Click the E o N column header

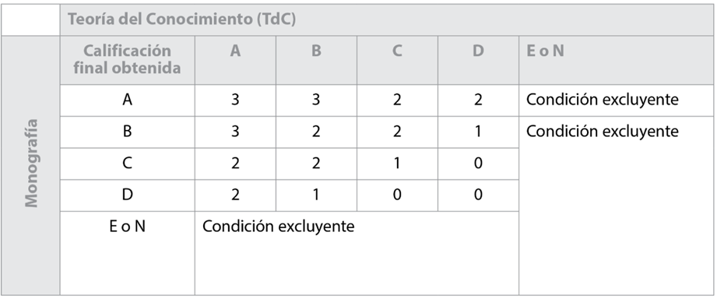pos(545,51)
